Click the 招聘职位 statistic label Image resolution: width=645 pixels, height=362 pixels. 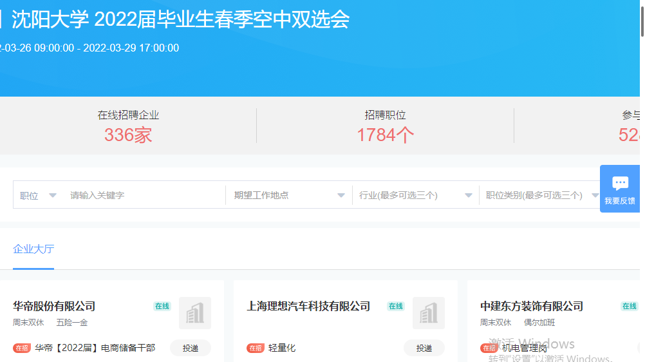[385, 115]
